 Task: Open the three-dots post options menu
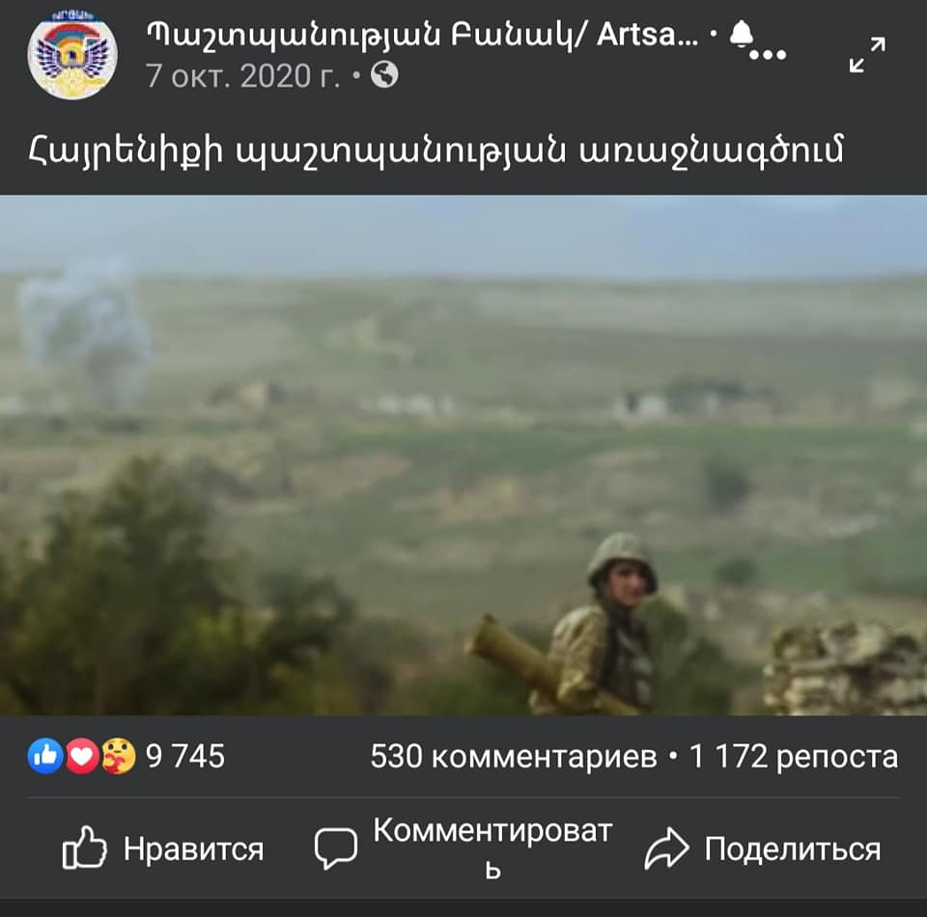click(x=768, y=55)
